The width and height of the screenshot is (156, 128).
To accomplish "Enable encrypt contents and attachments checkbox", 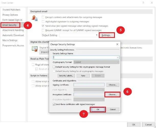I will point(43,17).
